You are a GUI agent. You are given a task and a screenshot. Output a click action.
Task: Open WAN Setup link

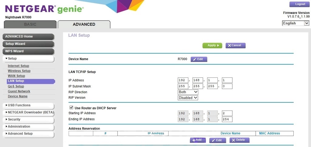[x=16, y=76]
